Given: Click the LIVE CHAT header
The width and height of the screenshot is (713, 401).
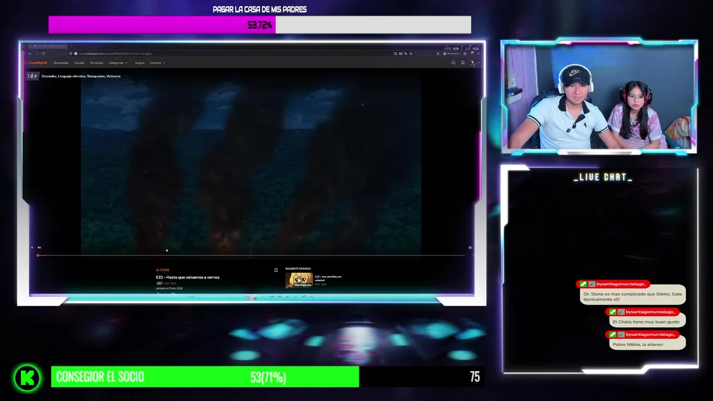Looking at the screenshot, I should 603,177.
